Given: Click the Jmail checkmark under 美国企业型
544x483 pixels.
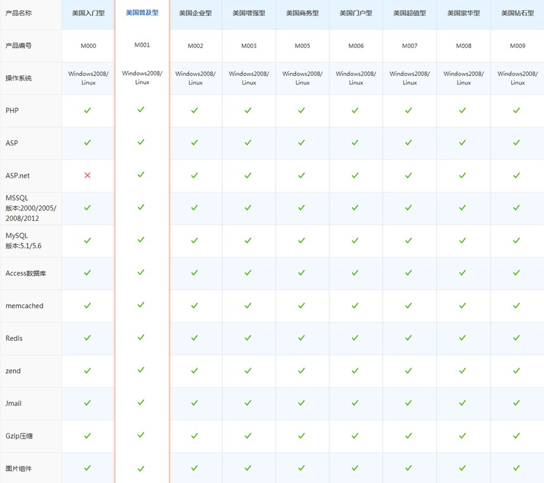Looking at the screenshot, I should [x=195, y=403].
